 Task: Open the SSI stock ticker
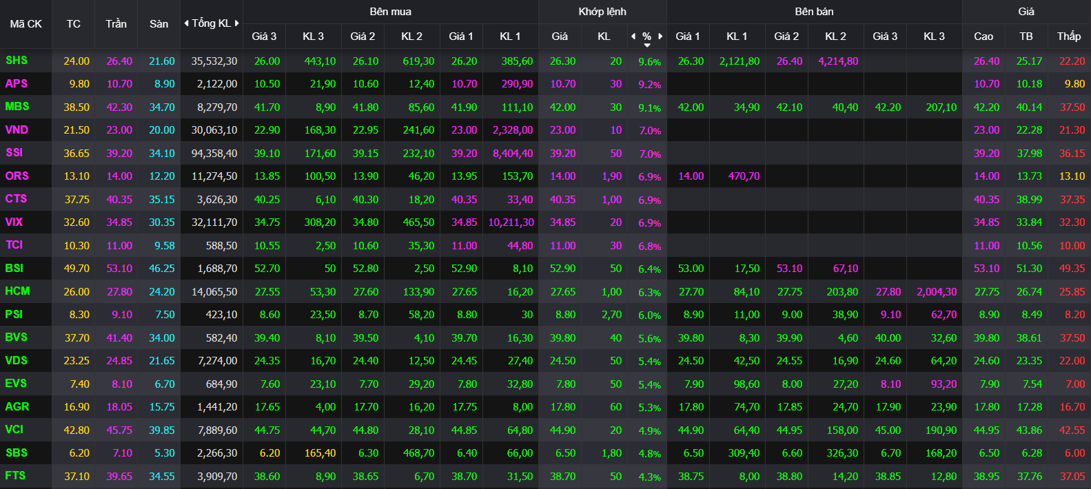[14, 152]
